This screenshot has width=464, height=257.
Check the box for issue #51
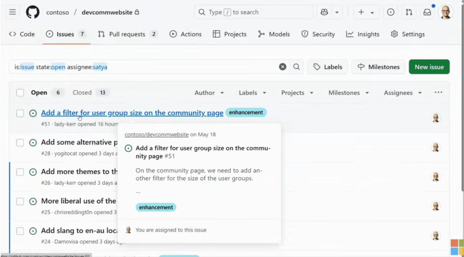pyautogui.click(x=20, y=113)
